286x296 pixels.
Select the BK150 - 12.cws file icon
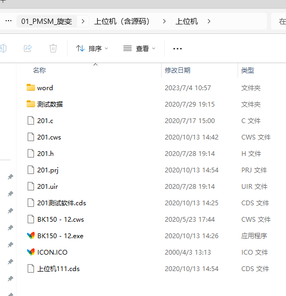(31, 219)
